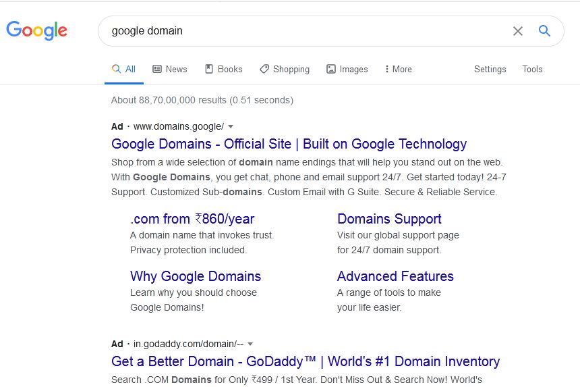Screen dimensions: 580x387
Task: Switch to the News tab
Action: coord(170,70)
